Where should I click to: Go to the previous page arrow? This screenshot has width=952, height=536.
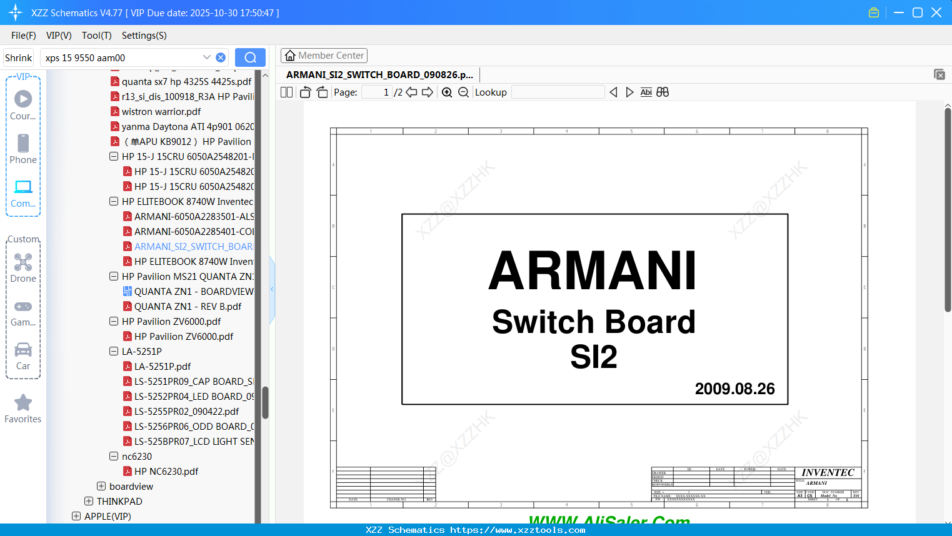tap(411, 92)
